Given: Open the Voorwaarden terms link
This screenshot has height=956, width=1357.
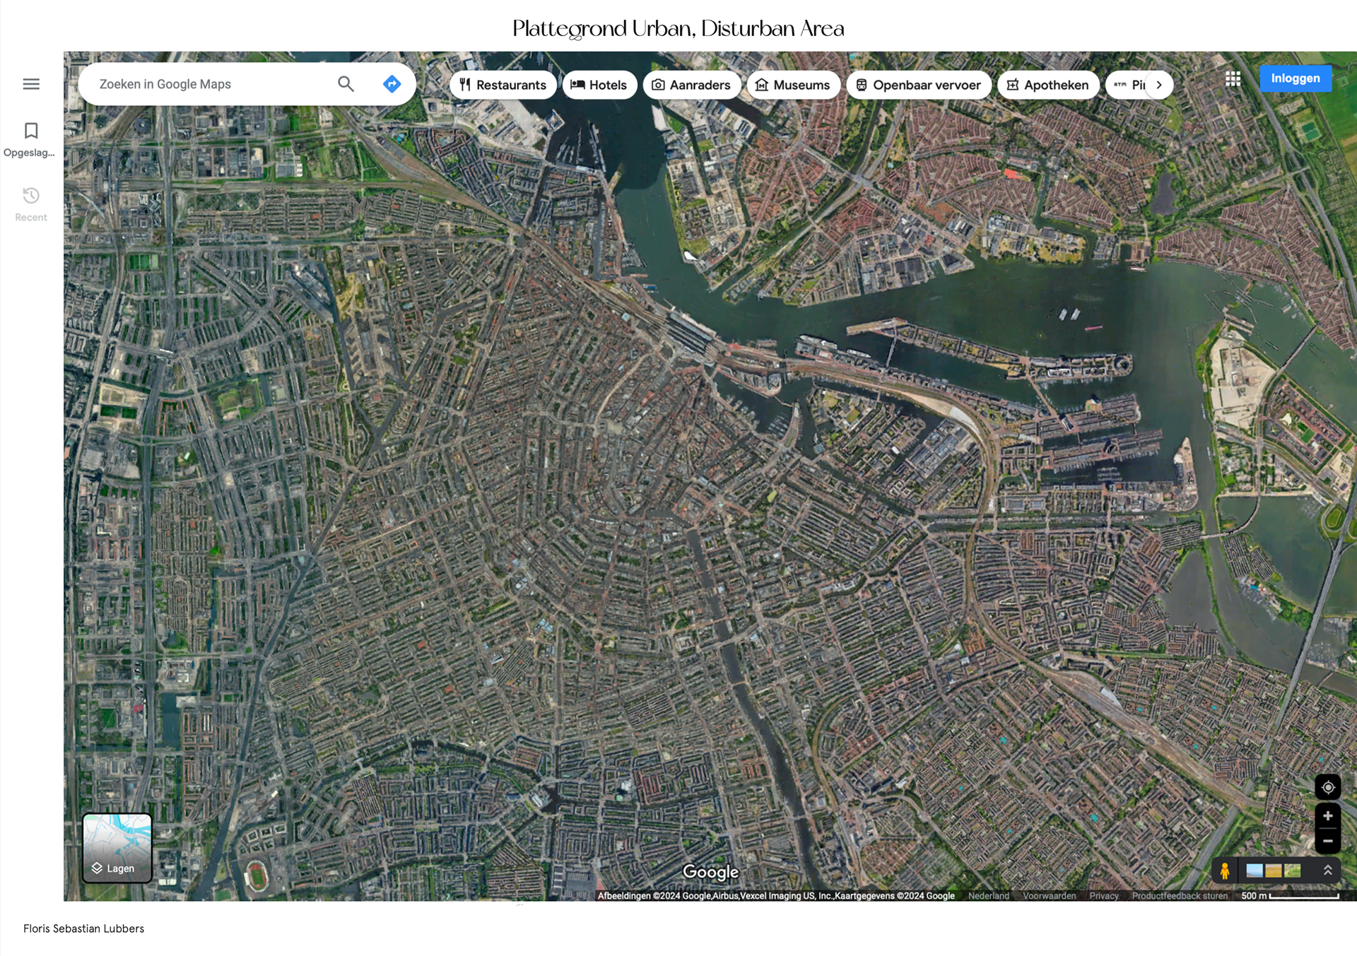Looking at the screenshot, I should pos(1050,896).
